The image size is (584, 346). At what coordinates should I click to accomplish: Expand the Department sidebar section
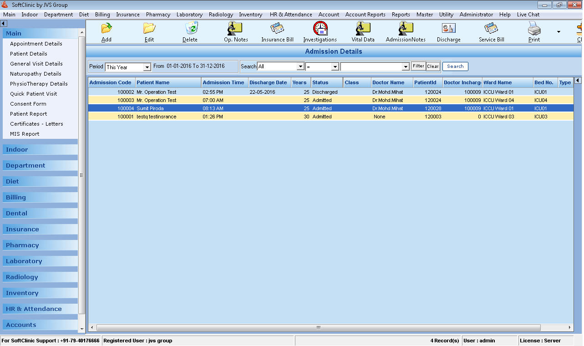40,165
